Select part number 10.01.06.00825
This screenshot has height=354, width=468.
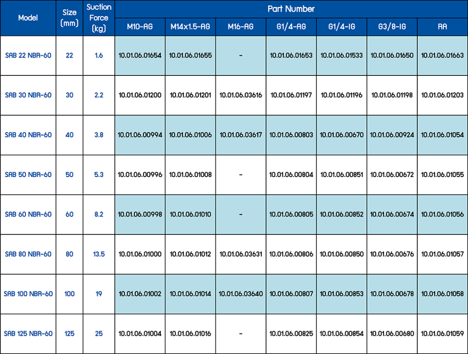[x=291, y=333]
